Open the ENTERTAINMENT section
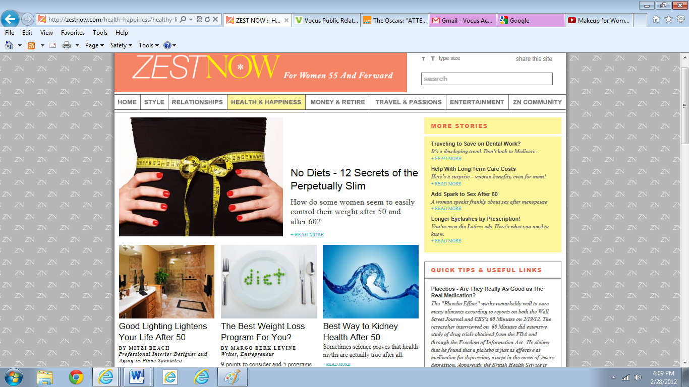The image size is (689, 387). coord(477,102)
